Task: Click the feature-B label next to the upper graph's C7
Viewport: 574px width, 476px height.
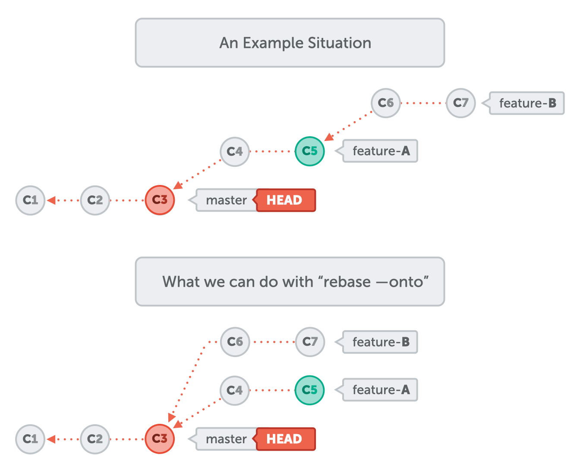Action: tap(527, 103)
